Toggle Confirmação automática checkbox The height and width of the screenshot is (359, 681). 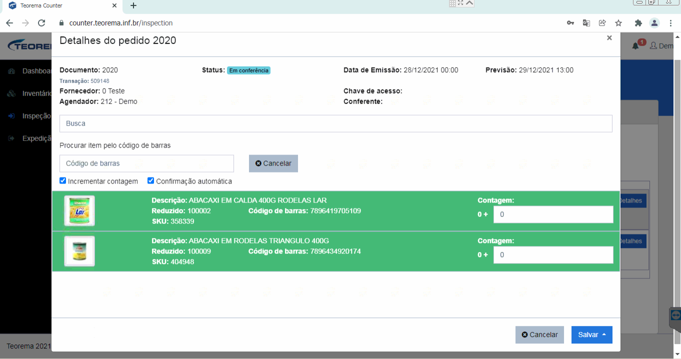click(x=151, y=180)
